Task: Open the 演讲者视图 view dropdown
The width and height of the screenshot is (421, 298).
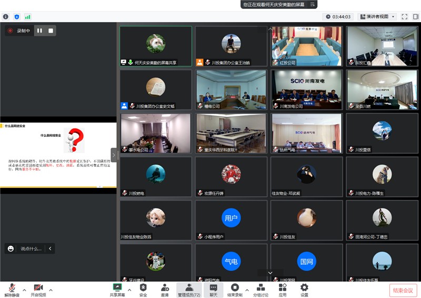Action: (377, 17)
